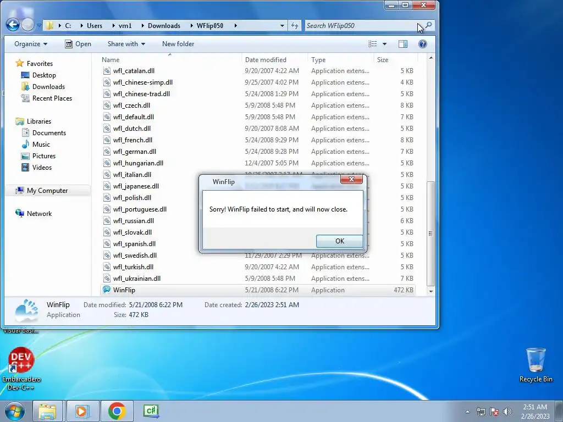This screenshot has height=422, width=563.
Task: Open Explorer help via question mark icon
Action: click(423, 44)
